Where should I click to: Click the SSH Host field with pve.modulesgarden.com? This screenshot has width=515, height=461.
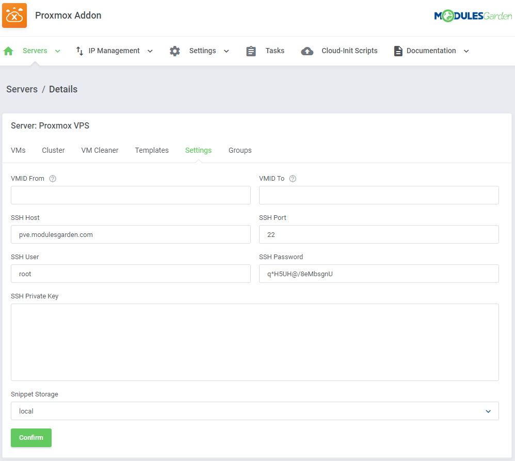[131, 234]
